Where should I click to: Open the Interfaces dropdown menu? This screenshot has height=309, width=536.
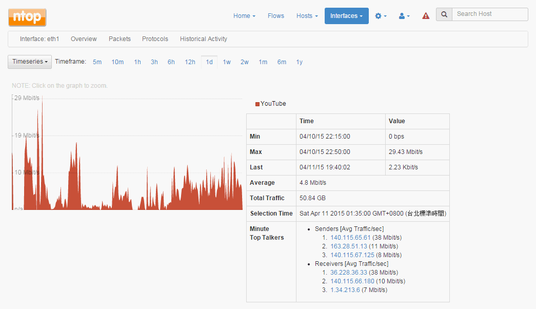tap(346, 16)
